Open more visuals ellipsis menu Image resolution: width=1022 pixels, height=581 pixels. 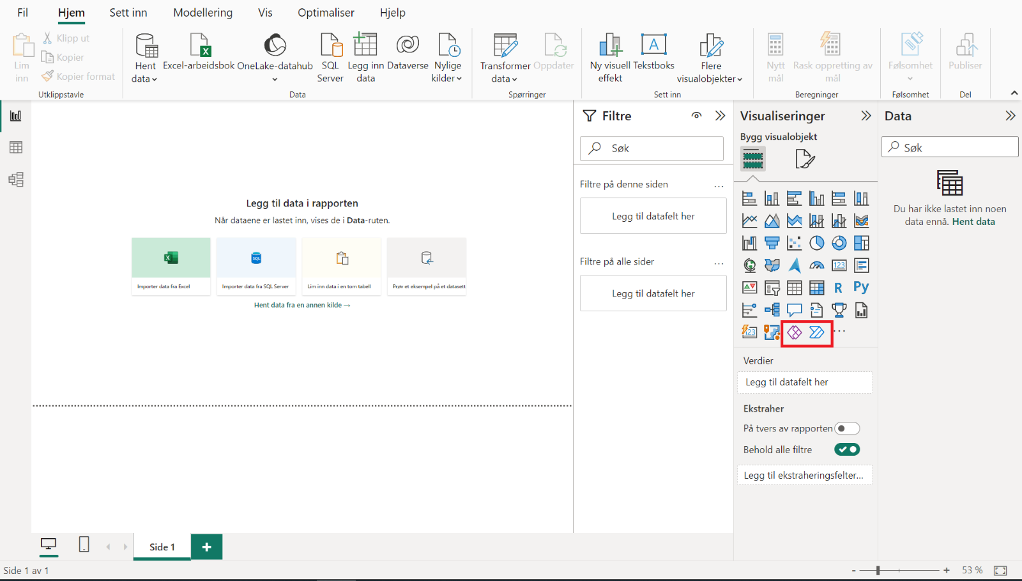[839, 331]
